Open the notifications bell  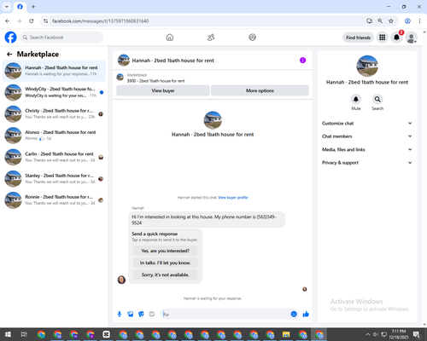[396, 38]
